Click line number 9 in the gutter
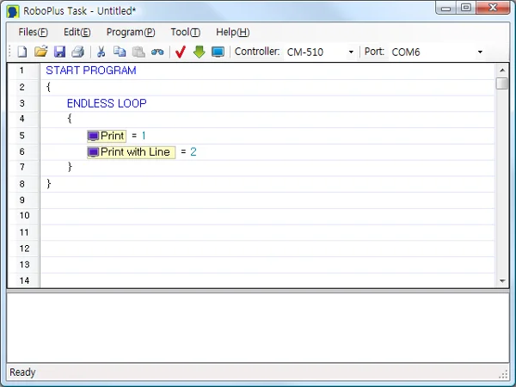Viewport: 516px width, 387px height. click(22, 200)
